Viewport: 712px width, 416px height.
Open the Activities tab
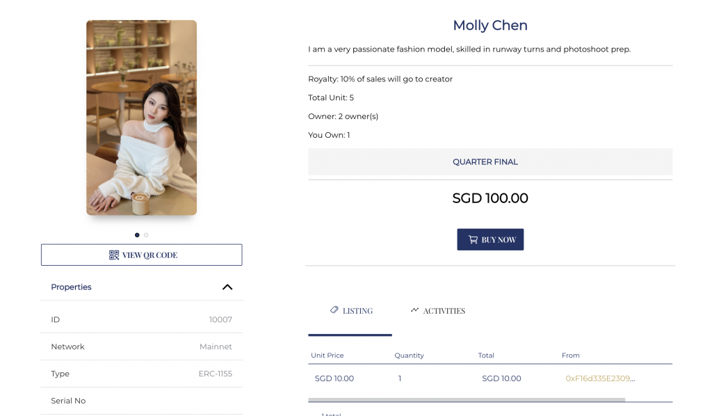[438, 311]
